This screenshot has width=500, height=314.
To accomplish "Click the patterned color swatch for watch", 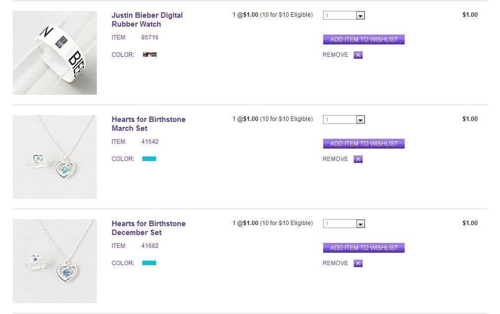I will (x=149, y=55).
